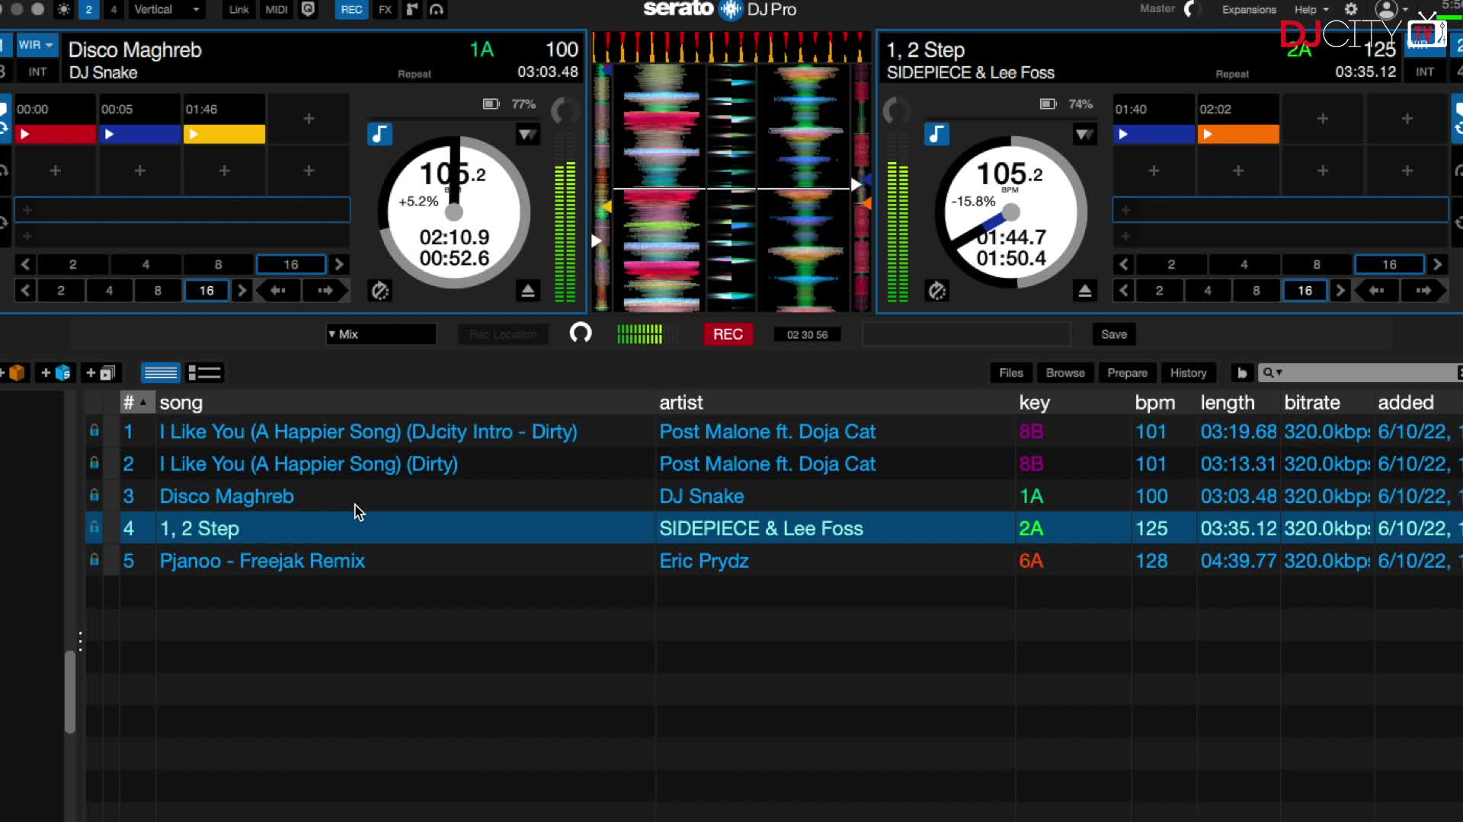1463x822 pixels.
Task: Click the headphones icon in top bar
Action: [437, 10]
